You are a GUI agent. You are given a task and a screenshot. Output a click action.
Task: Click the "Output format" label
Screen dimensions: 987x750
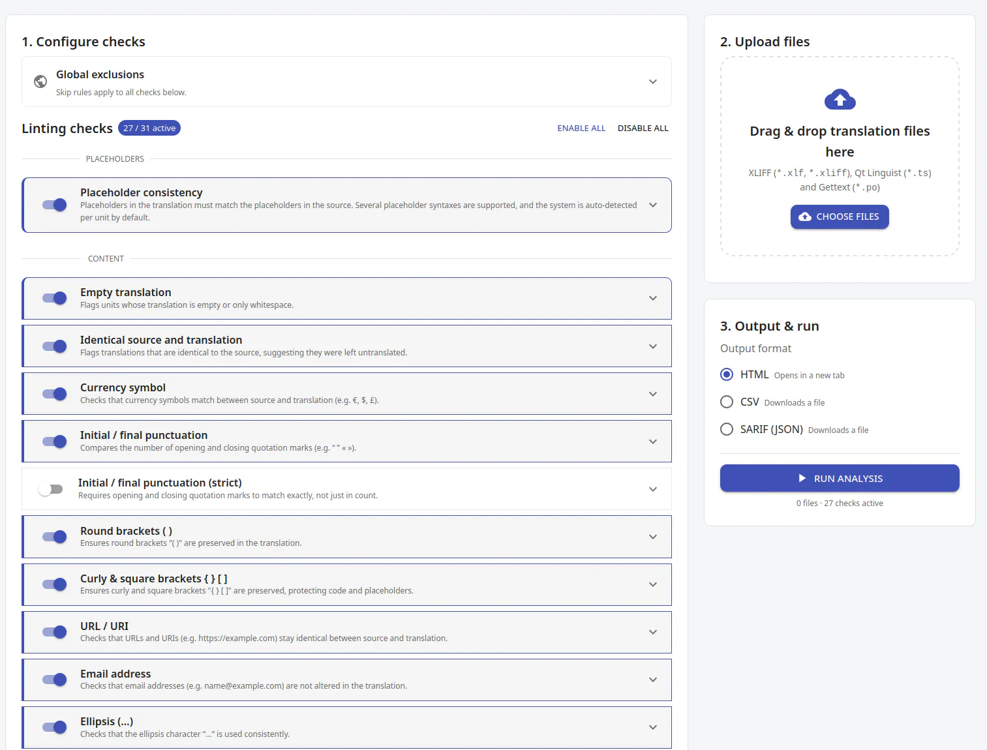click(755, 349)
